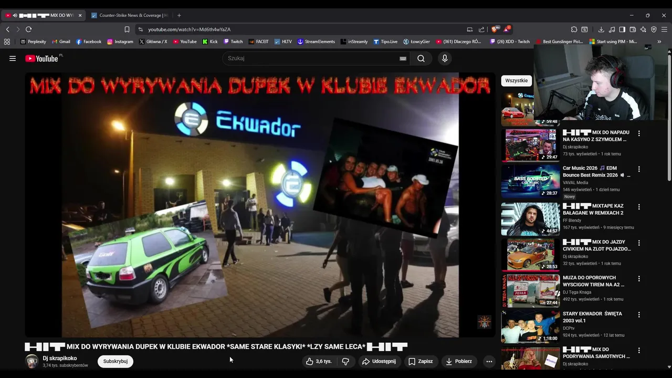Subscribe using the Subskrybuj button
Screen dimensions: 672x378
[115, 361]
